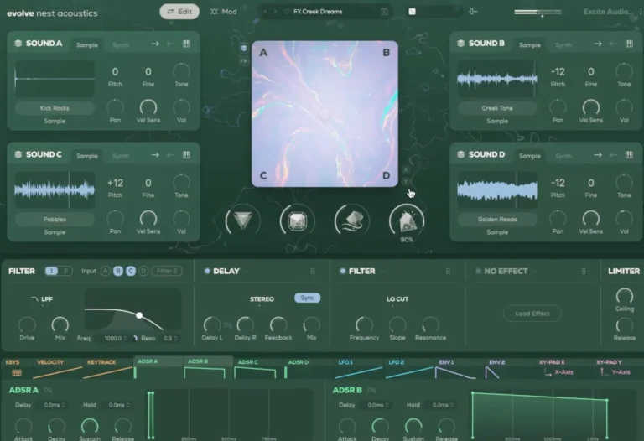Select the ENV 1 modulator tab
Viewport: 644px width, 441px height.
click(x=460, y=367)
